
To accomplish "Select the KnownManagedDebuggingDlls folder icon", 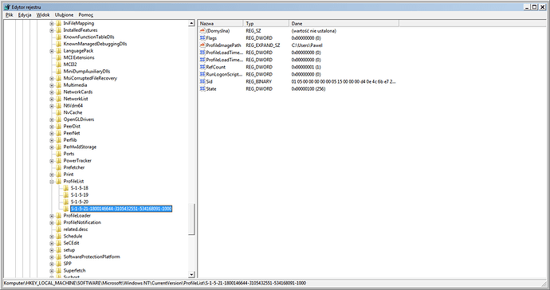I will [58, 44].
